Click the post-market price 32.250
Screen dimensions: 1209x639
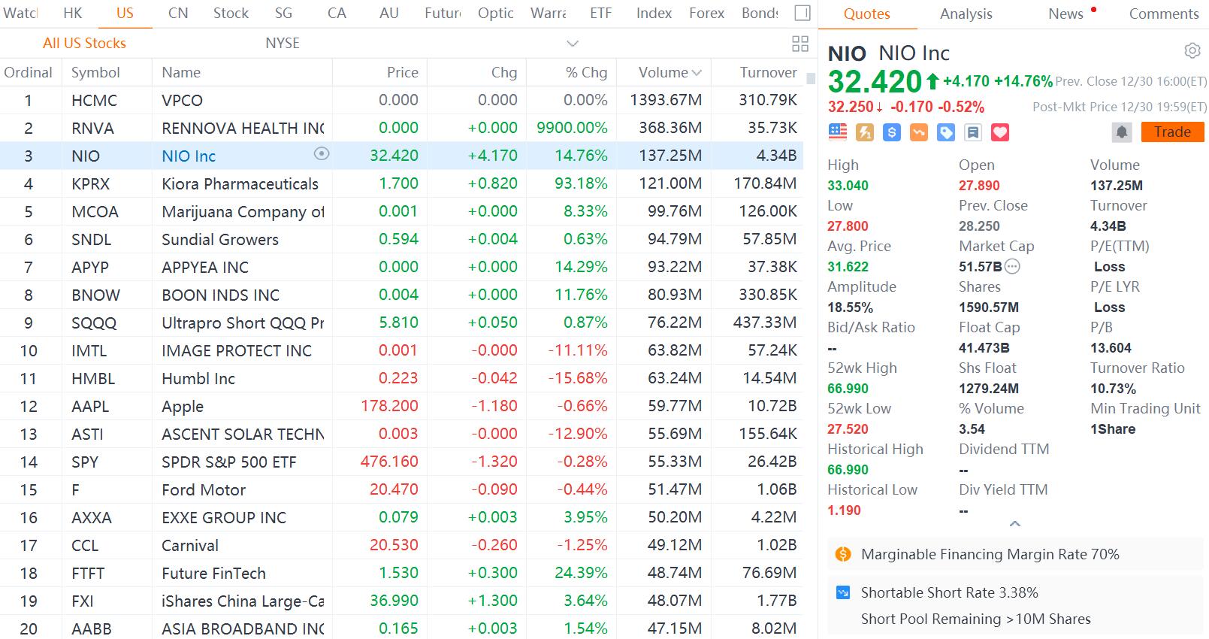851,107
